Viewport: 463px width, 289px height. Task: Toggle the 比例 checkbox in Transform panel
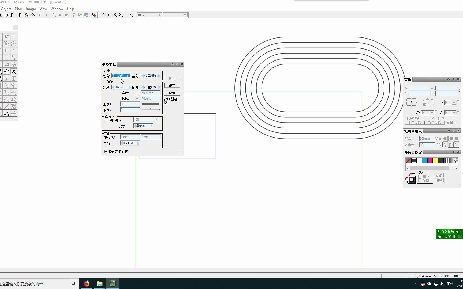pos(457,118)
